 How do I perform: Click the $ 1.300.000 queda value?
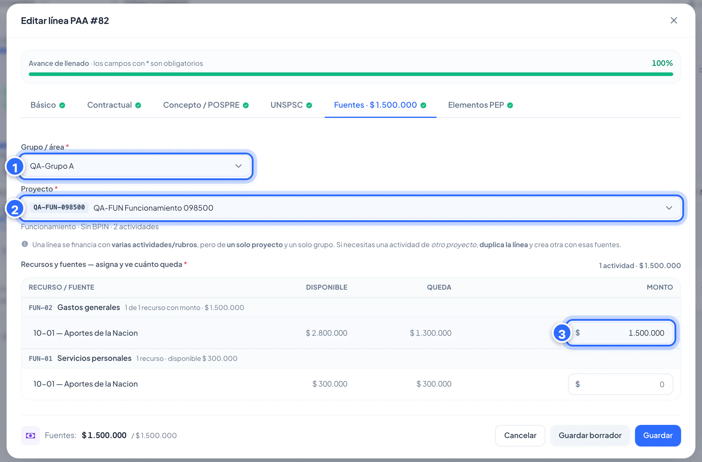(x=431, y=333)
